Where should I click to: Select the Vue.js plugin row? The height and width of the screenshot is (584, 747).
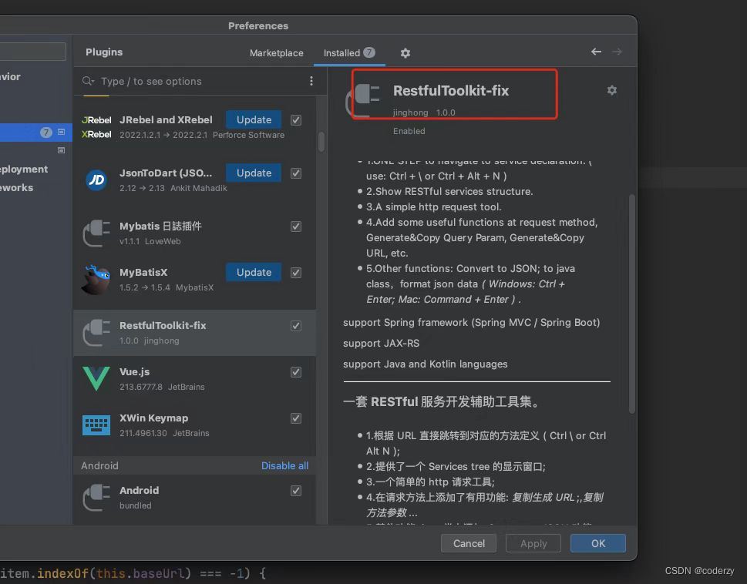pyautogui.click(x=194, y=379)
